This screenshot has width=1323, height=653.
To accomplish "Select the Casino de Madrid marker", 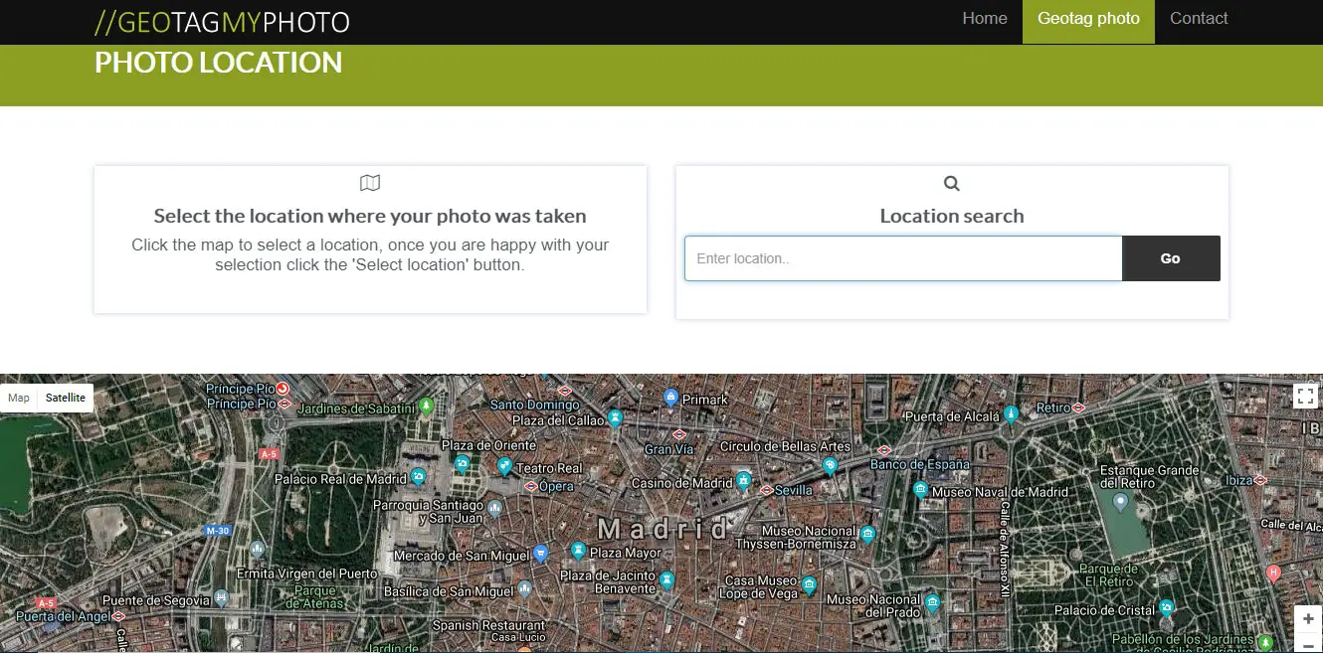I will (744, 481).
